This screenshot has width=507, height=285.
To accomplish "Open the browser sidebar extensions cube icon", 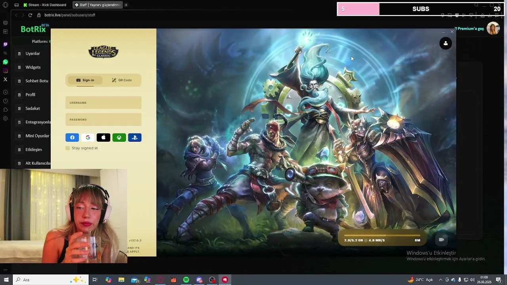I will [x=5, y=110].
